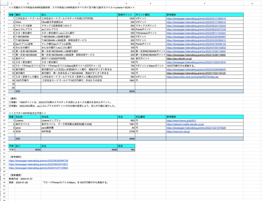
Task: Open the pay.rakuten.co.jp link
Action: tap(179, 59)
